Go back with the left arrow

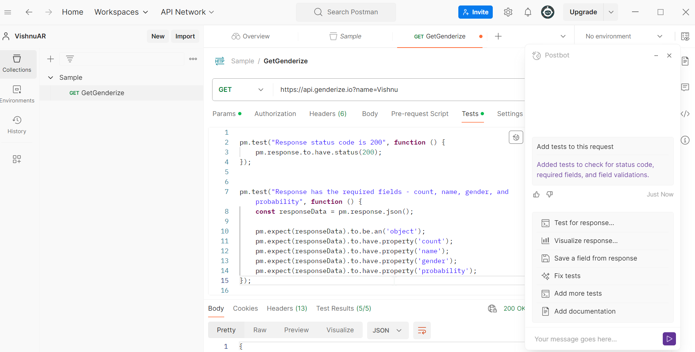click(x=29, y=12)
